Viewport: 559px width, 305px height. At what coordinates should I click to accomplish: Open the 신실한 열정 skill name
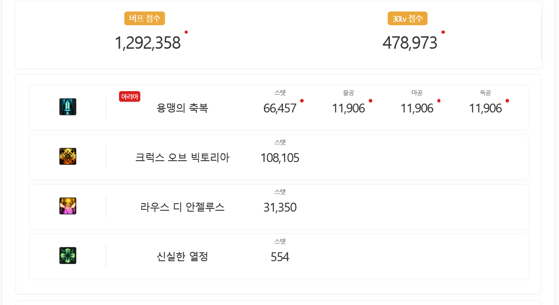point(182,257)
